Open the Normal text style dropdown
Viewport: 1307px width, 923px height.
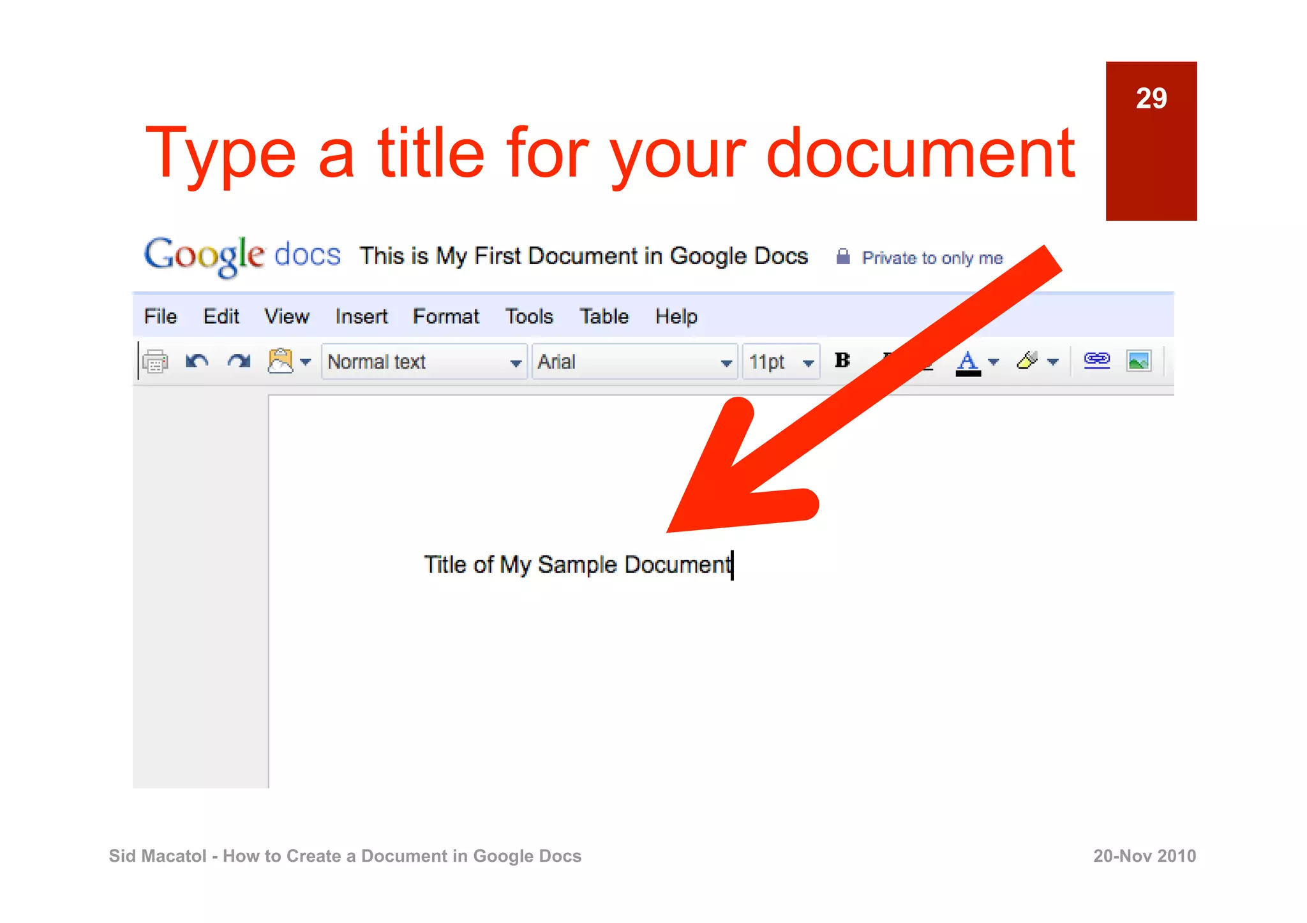424,362
